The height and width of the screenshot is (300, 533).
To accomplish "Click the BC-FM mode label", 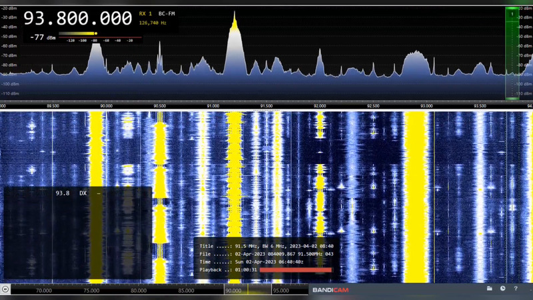I will pyautogui.click(x=167, y=13).
